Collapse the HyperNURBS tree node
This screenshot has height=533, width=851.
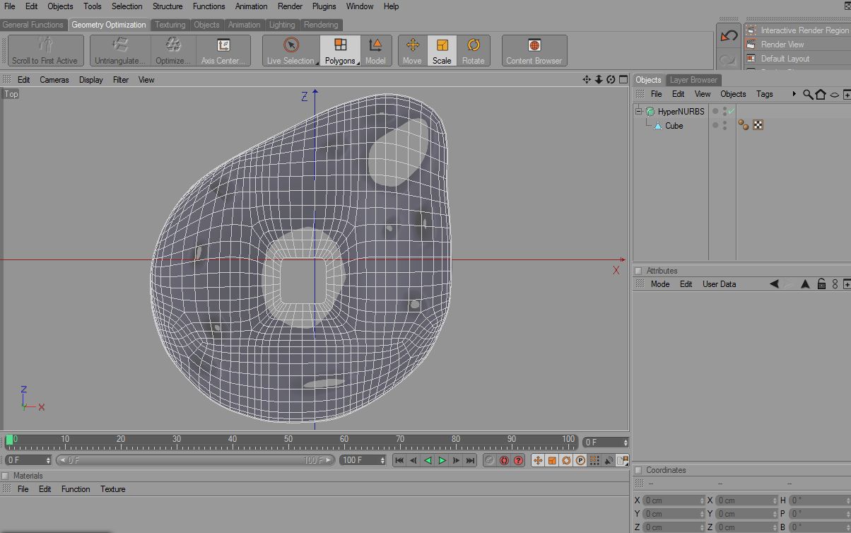click(x=639, y=112)
